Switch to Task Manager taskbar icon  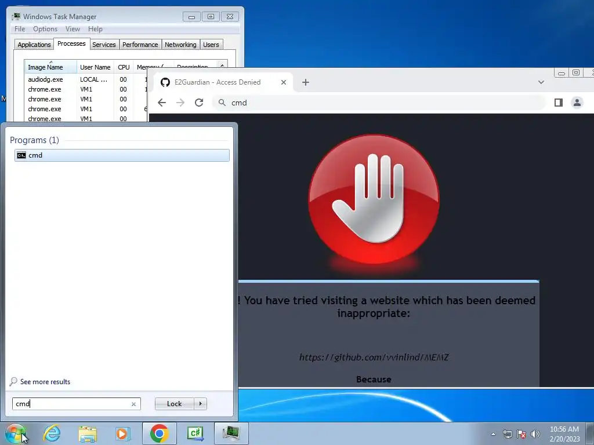[231, 433]
